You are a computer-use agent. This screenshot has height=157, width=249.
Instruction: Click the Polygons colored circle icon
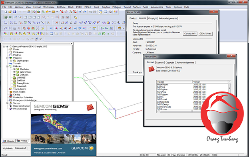point(11,58)
